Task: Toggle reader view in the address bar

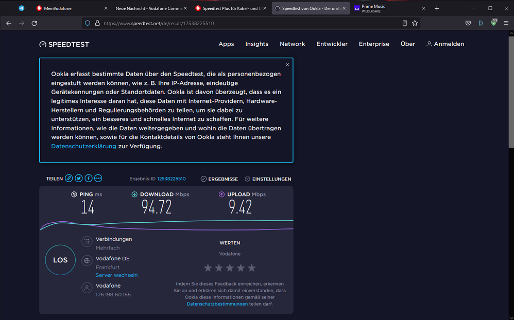Action: click(404, 23)
